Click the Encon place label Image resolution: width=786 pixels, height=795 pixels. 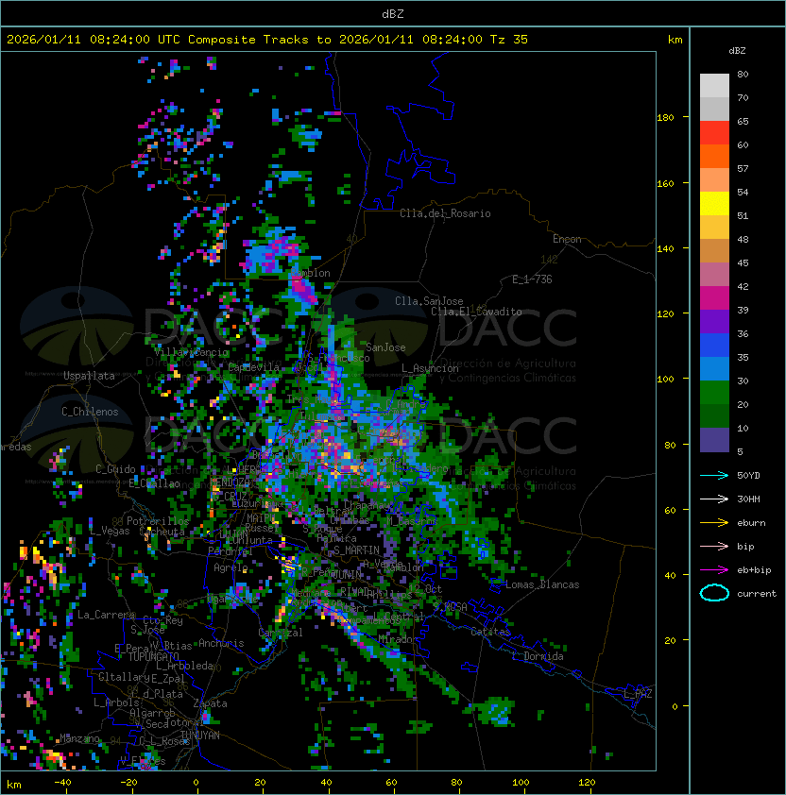[567, 239]
